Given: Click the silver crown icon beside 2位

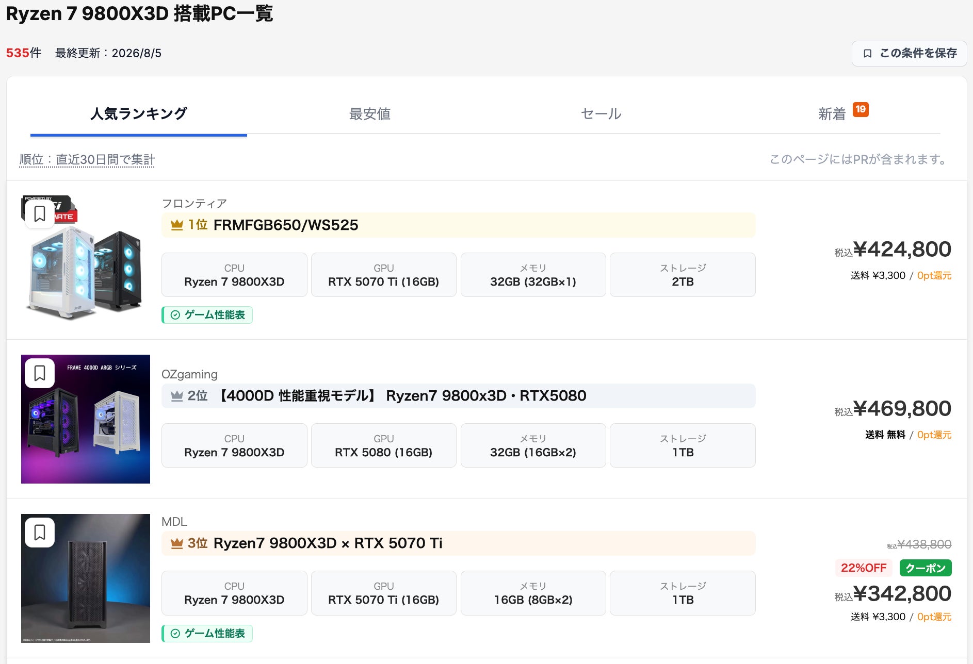Looking at the screenshot, I should point(177,395).
